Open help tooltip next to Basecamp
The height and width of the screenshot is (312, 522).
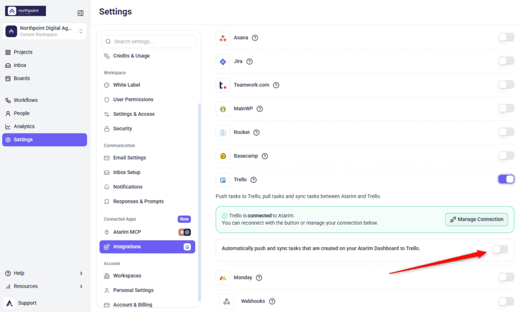click(265, 156)
